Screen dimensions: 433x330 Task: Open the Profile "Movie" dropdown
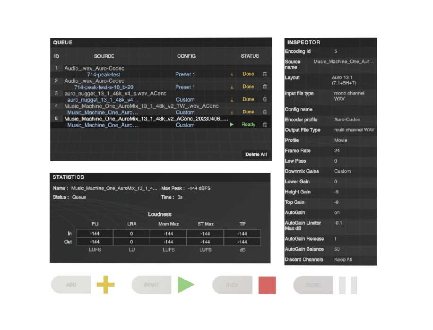point(341,140)
